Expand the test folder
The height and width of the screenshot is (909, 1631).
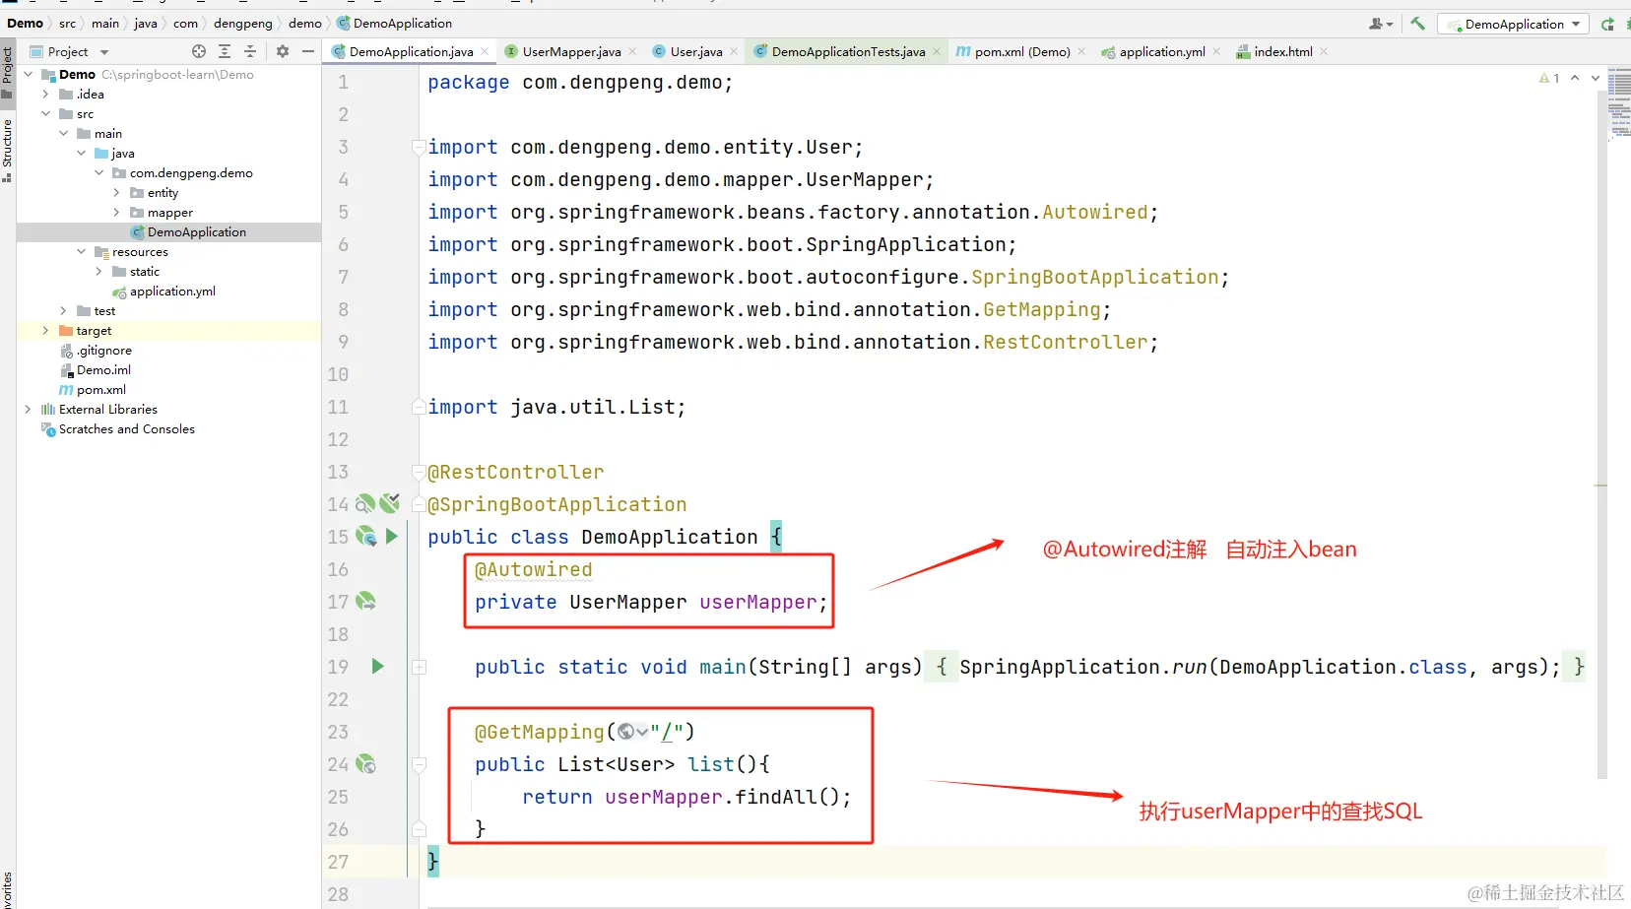(63, 311)
